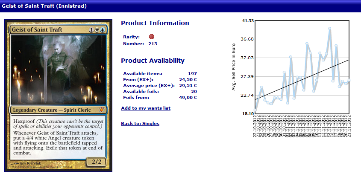Select the page title 'Geist of Saint Traft (Innistrad)'
Screen dimensions: 361x177
pyautogui.click(x=44, y=6)
